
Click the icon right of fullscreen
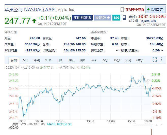click(x=162, y=60)
